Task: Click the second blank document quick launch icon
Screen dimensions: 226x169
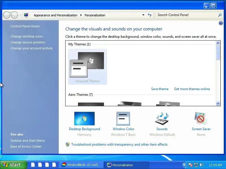Action: tap(40, 165)
